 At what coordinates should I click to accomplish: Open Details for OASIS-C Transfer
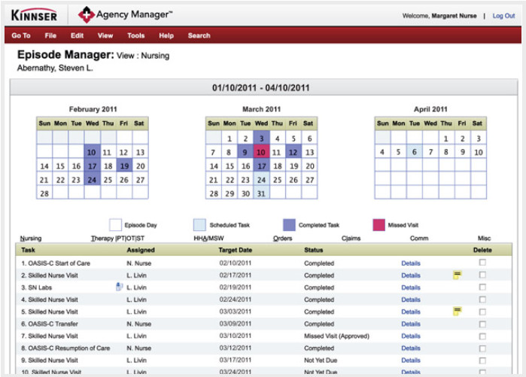coord(411,324)
